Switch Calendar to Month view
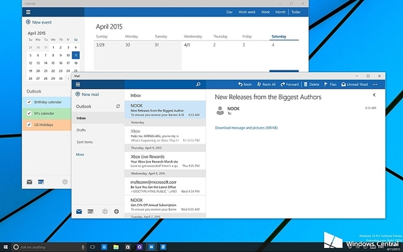 point(280,12)
